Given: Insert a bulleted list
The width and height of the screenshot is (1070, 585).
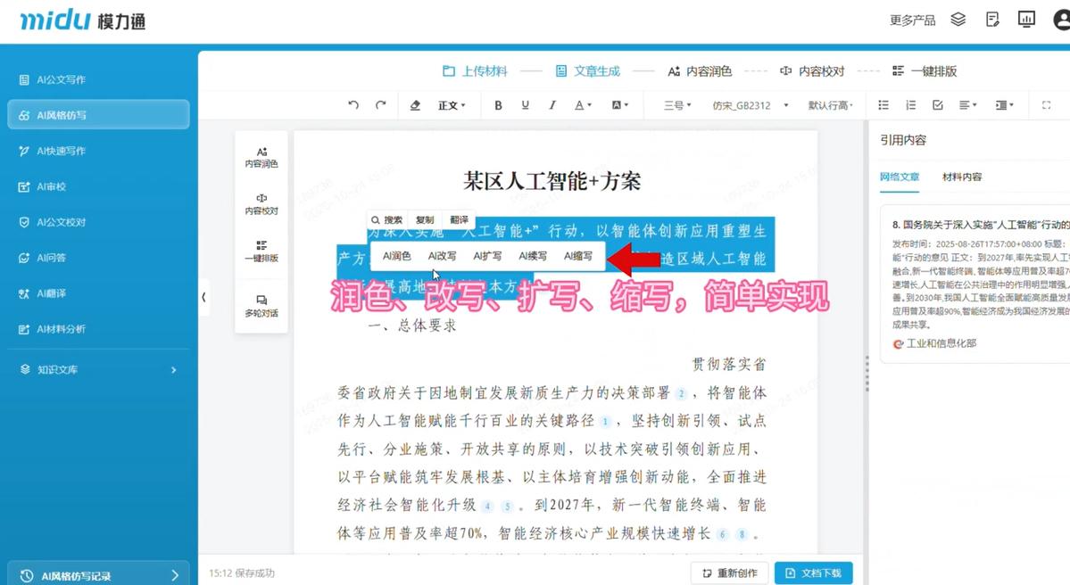Looking at the screenshot, I should click(883, 105).
